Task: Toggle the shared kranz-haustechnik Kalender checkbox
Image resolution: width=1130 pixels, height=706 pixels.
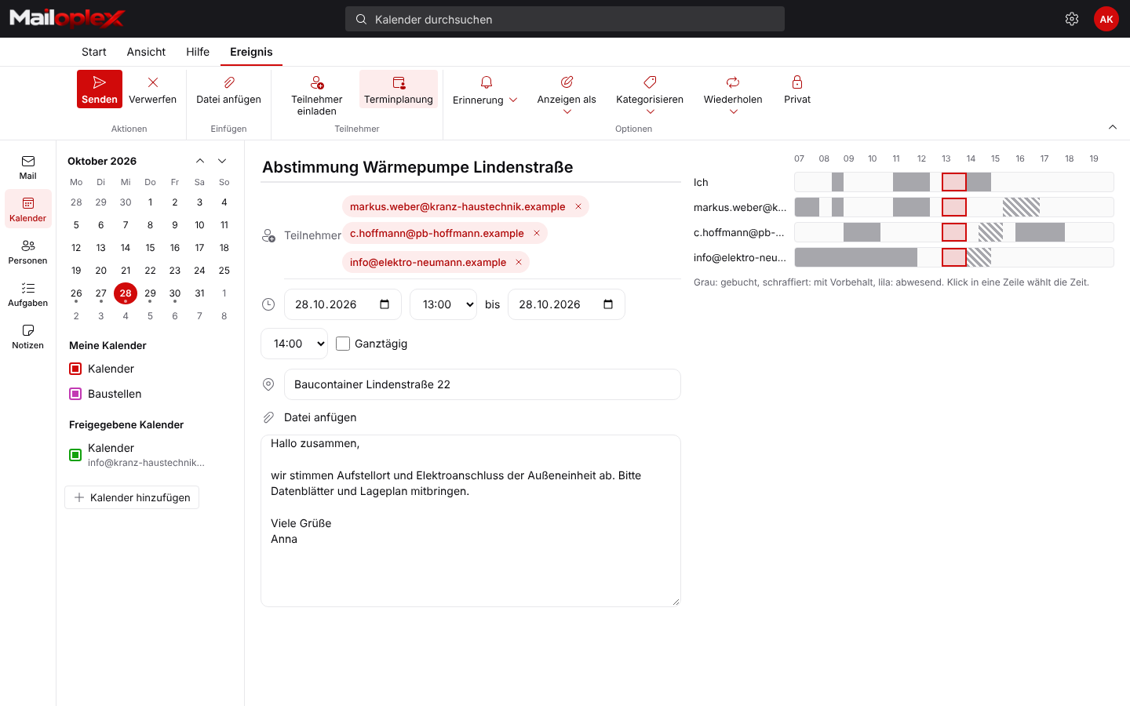Action: coord(75,455)
